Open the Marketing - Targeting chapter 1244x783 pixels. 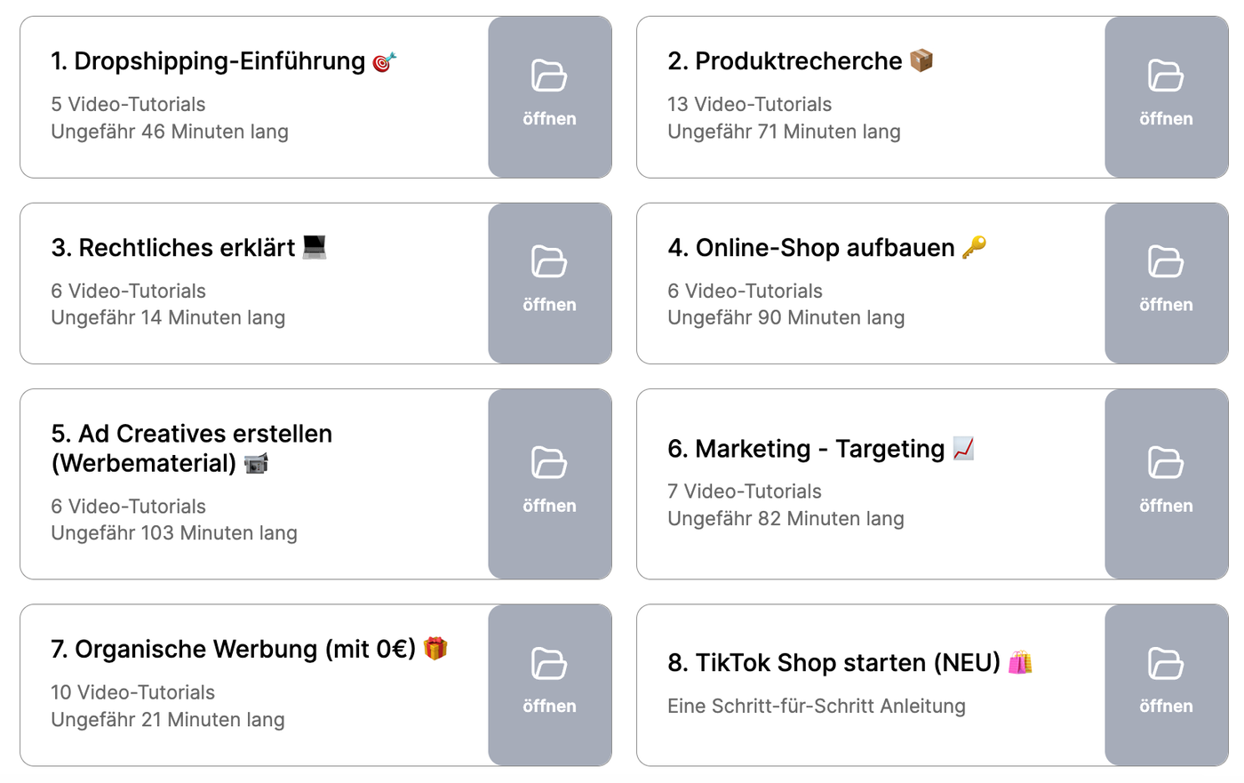click(1166, 483)
